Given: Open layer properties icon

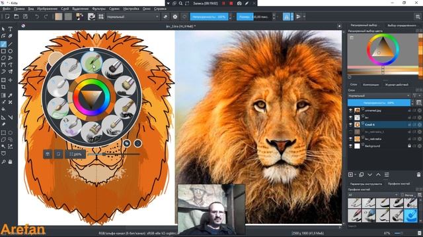Looking at the screenshot, I should (387, 174).
